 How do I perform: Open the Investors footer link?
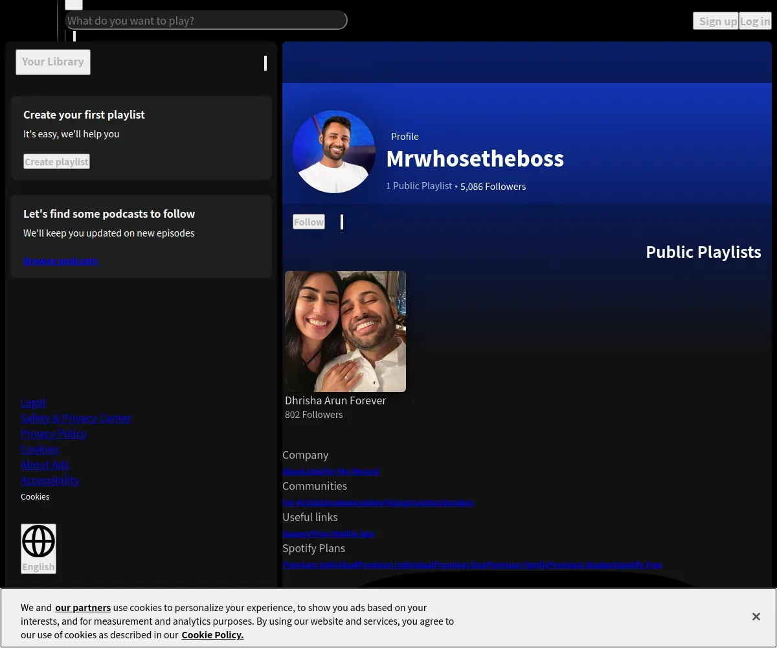click(x=426, y=503)
